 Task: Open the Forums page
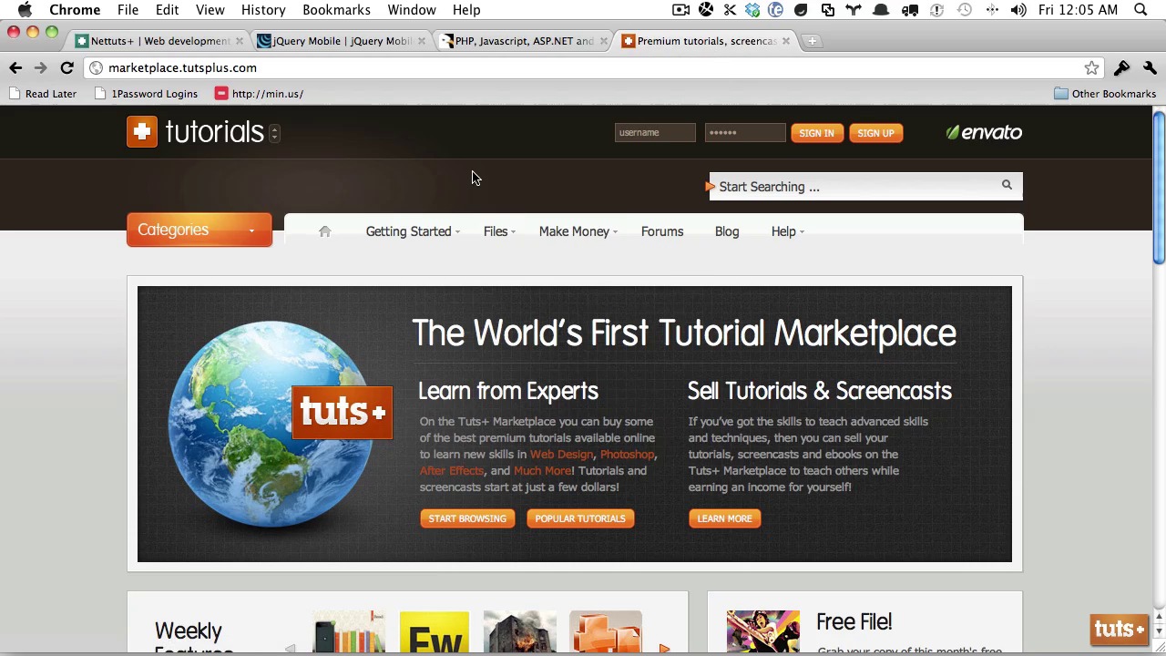click(662, 231)
